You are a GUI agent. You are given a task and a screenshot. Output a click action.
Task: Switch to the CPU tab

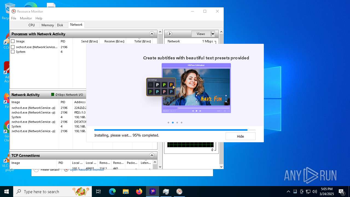(32, 25)
